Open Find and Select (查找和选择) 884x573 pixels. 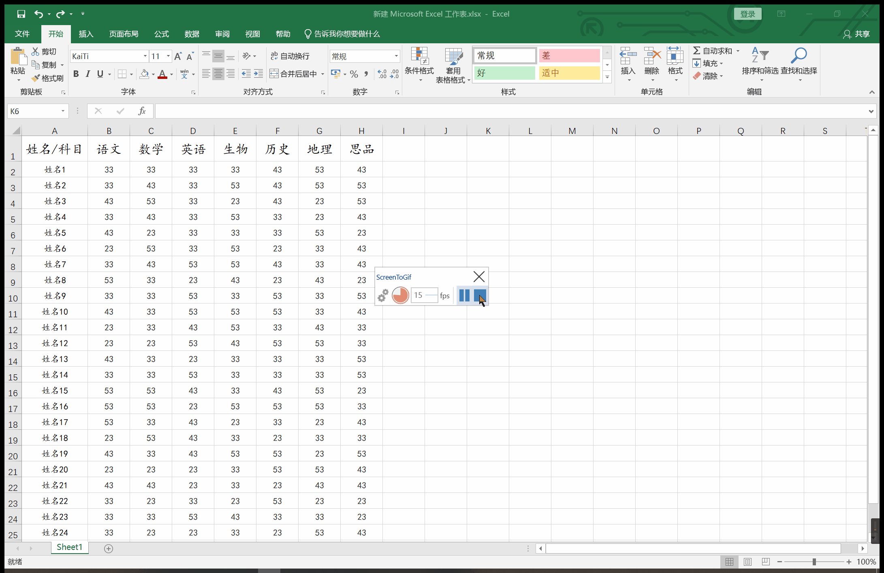tap(799, 65)
